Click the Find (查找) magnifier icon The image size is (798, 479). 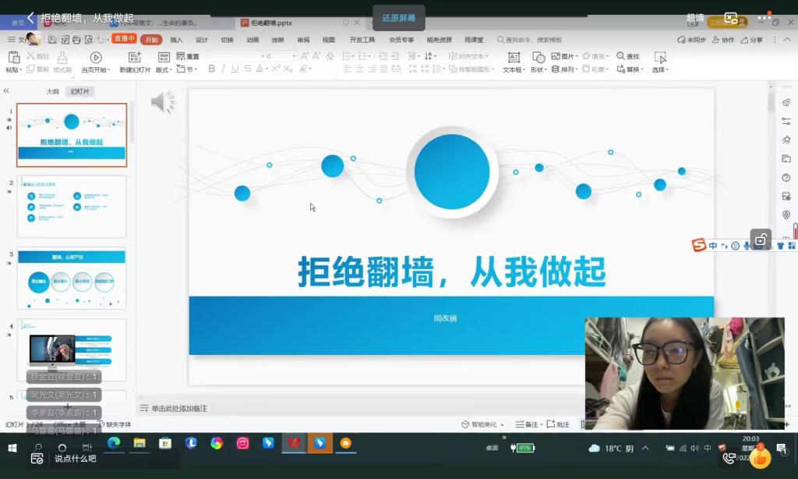click(620, 56)
